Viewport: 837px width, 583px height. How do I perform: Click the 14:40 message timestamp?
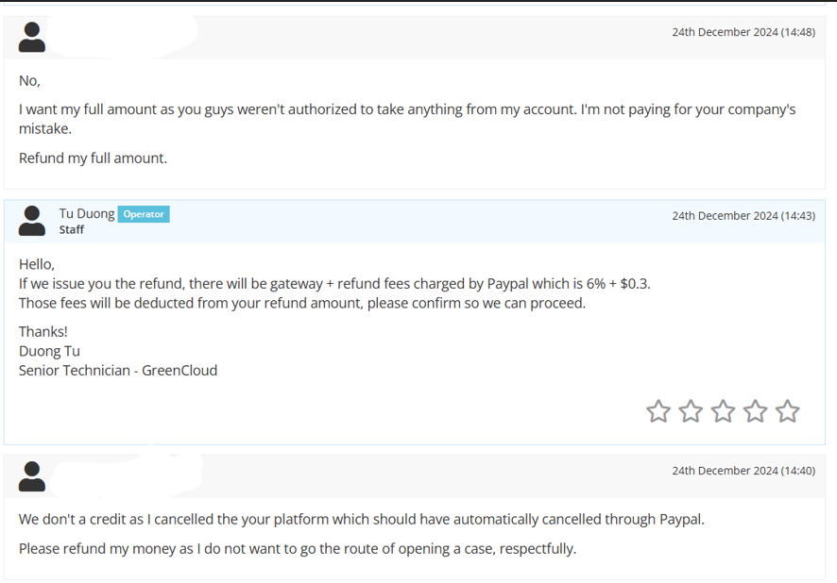pos(743,471)
